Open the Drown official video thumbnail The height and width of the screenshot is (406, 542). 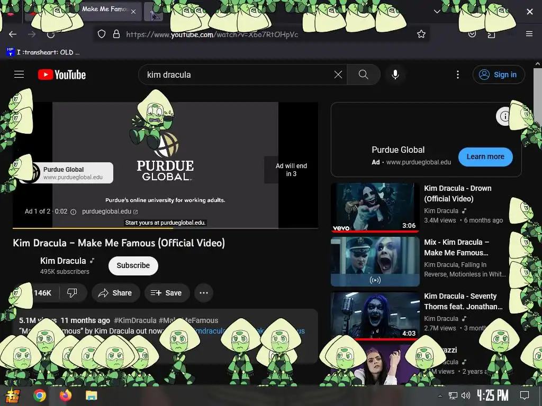[375, 207]
